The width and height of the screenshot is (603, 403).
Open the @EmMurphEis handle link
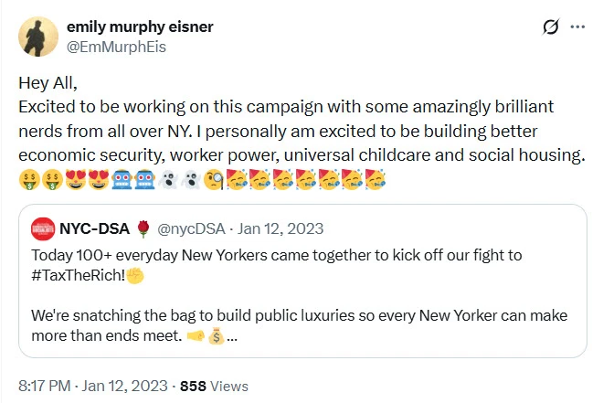[116, 47]
